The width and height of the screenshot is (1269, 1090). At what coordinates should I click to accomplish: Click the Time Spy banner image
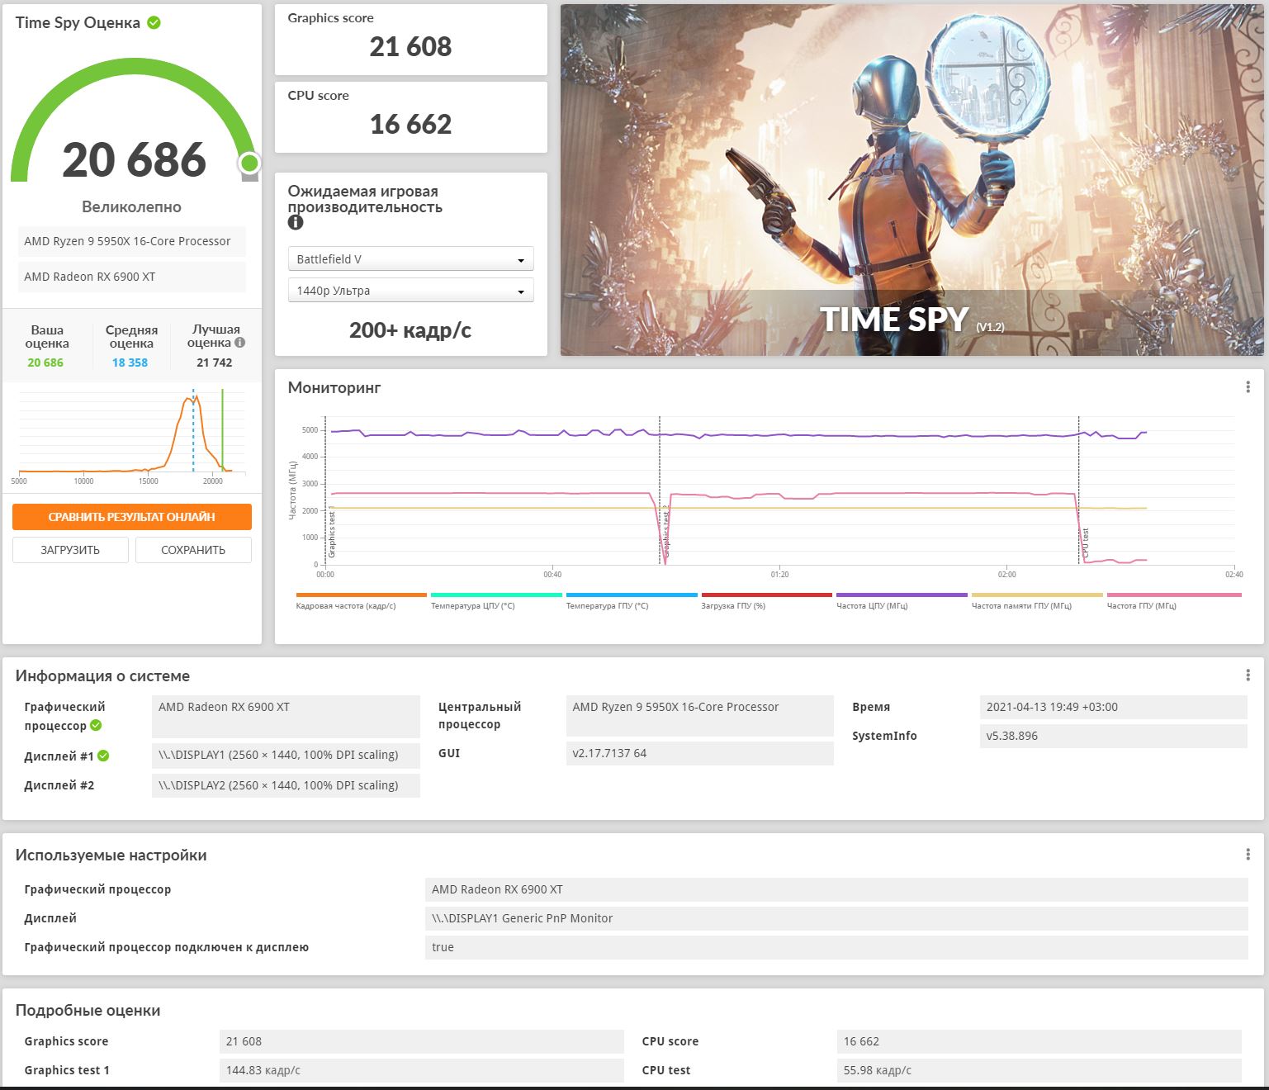point(912,180)
